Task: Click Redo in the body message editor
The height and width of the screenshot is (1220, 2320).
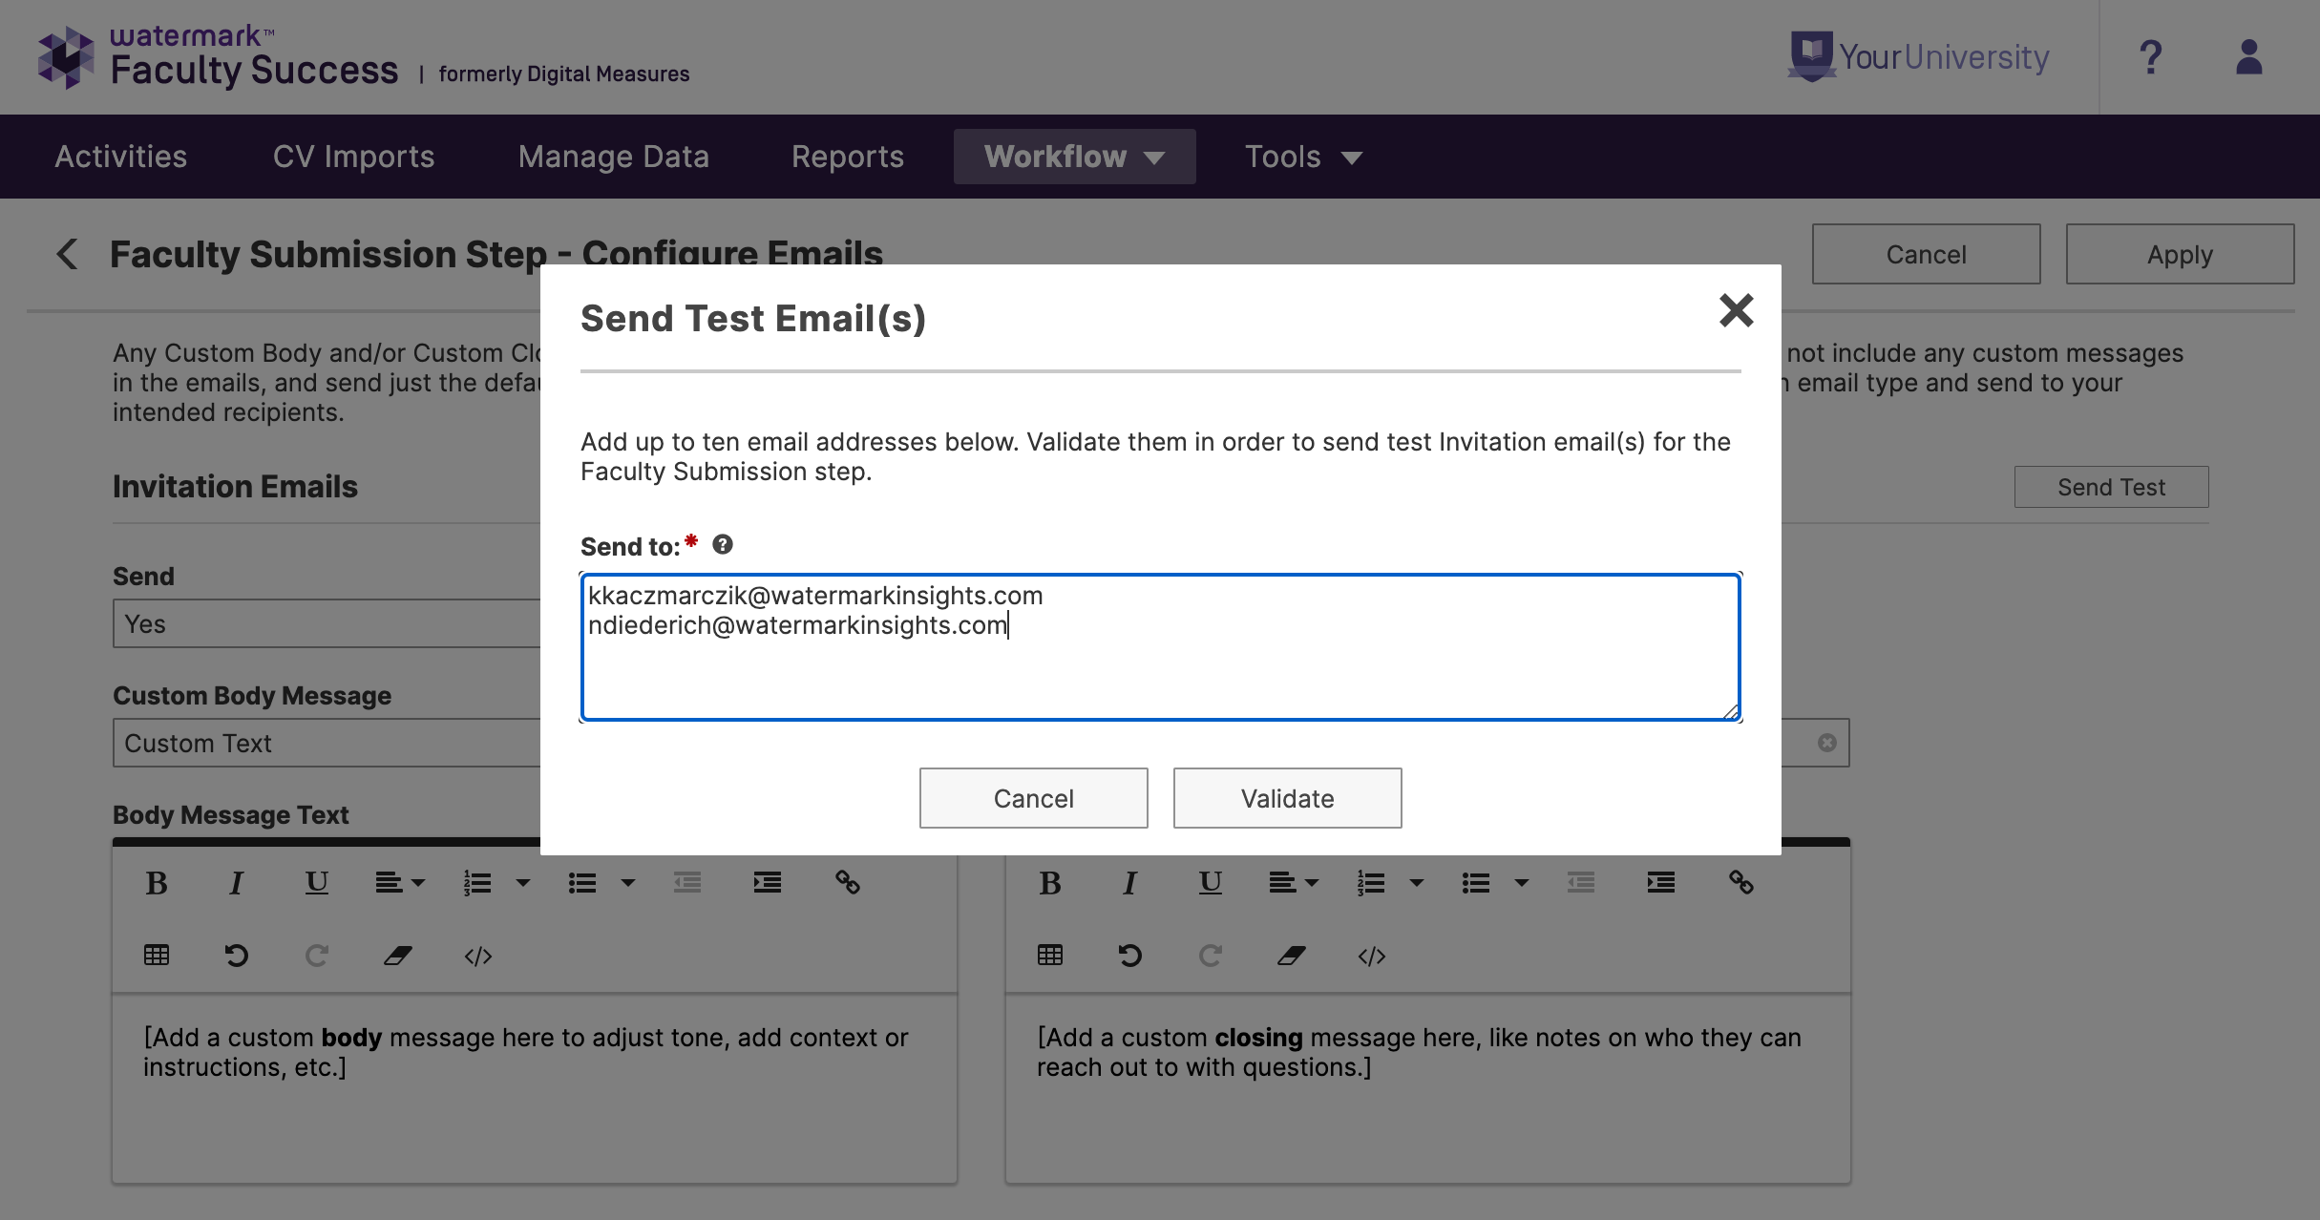Action: tap(317, 956)
